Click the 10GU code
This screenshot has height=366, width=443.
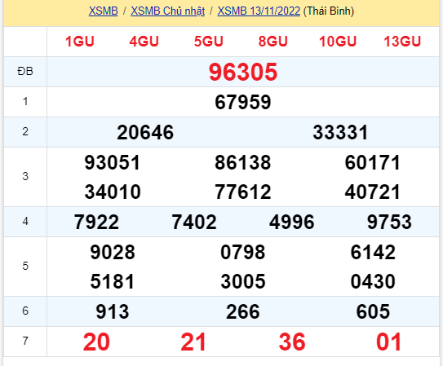tap(338, 42)
